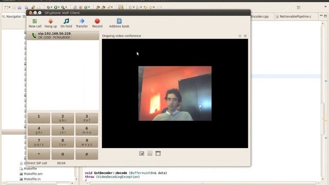The image size is (329, 185).
Task: Click the middle video control icon below video
Action: tap(150, 153)
